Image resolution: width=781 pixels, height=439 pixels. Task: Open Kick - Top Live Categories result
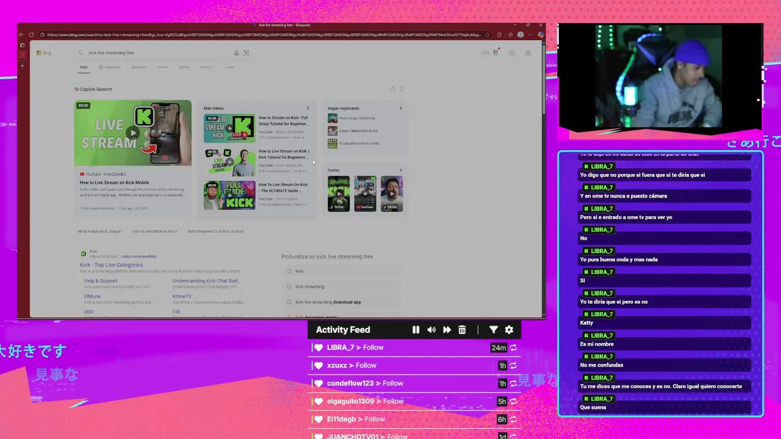point(111,265)
